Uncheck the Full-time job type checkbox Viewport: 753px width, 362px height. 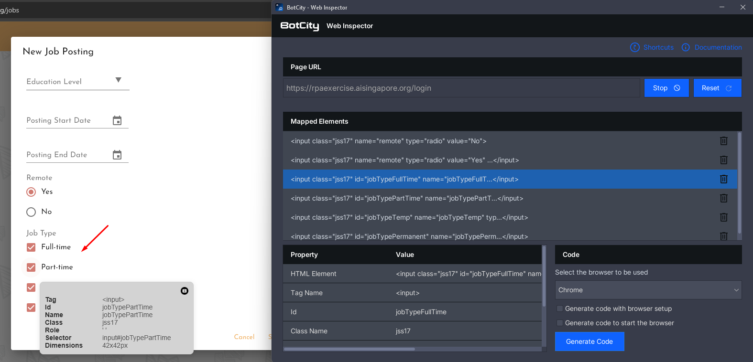(31, 247)
